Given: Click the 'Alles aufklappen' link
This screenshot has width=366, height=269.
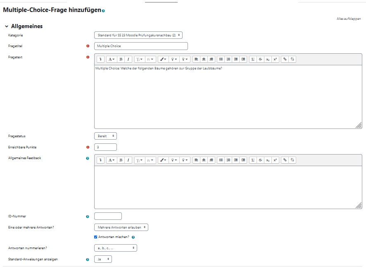Looking at the screenshot, I should point(349,19).
